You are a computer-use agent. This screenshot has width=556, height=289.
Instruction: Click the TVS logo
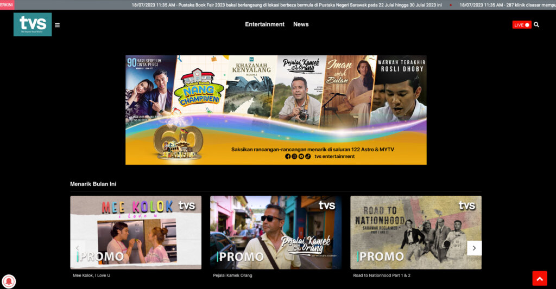coord(33,24)
